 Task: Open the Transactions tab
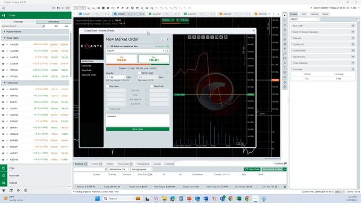(x=143, y=164)
